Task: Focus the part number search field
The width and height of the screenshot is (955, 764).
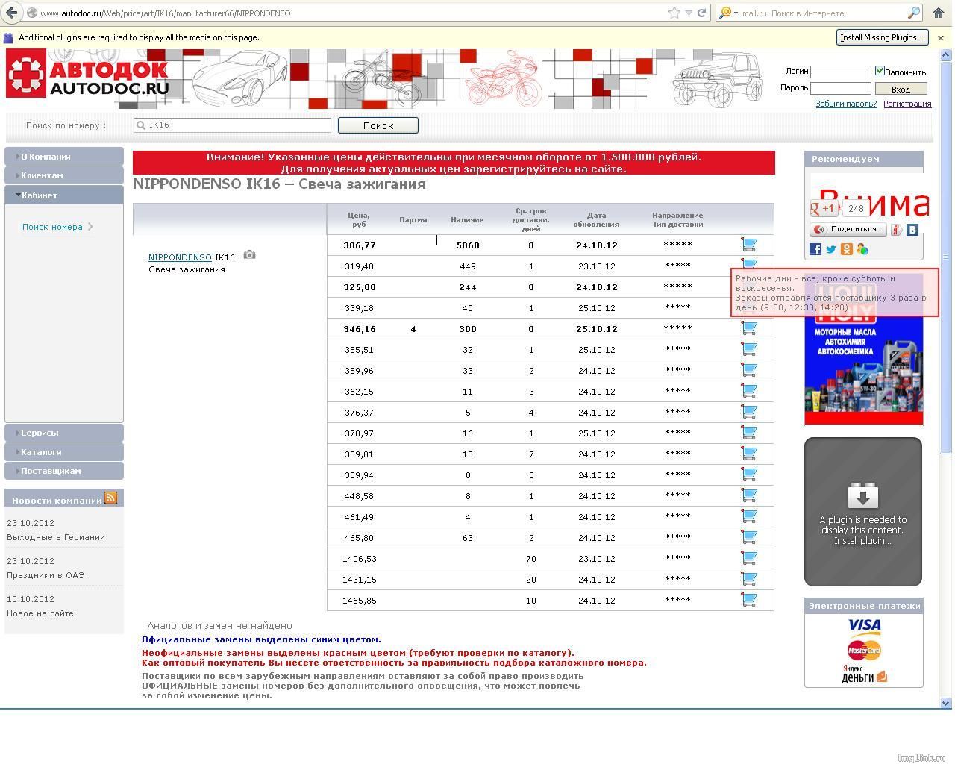Action: (x=232, y=125)
